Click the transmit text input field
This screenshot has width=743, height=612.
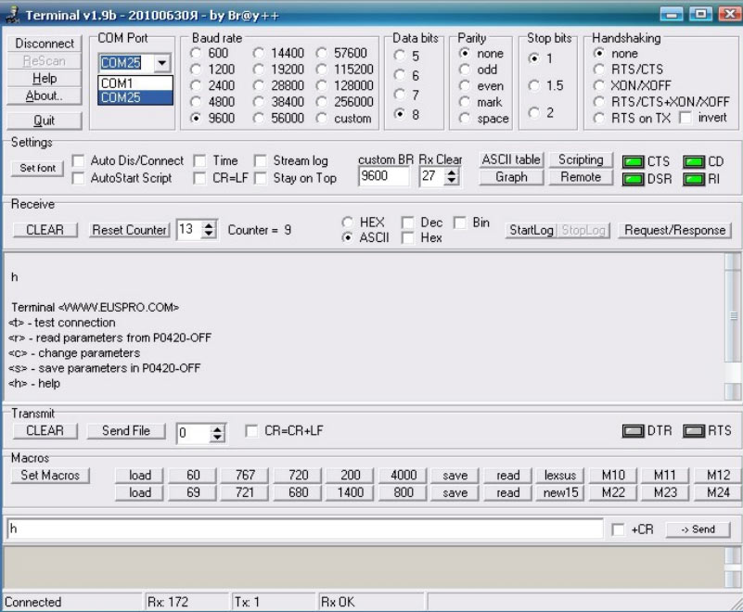point(304,529)
